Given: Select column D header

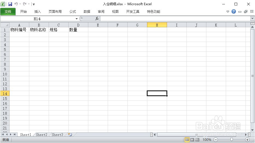Looking at the screenshot, I should pos(78,25).
